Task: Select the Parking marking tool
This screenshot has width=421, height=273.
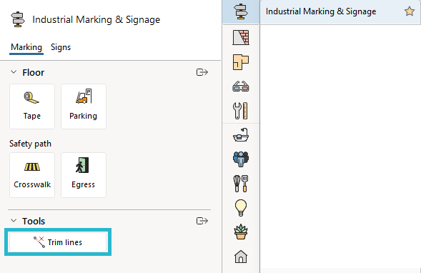Action: (84, 106)
